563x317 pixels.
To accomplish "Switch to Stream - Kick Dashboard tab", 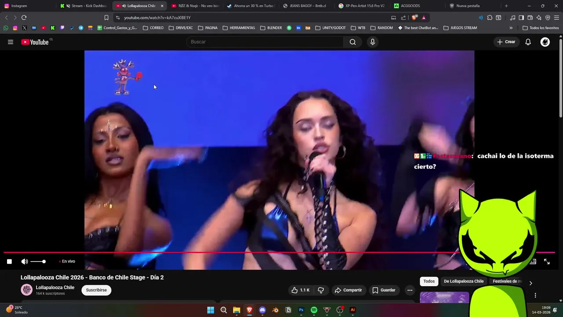I will pyautogui.click(x=84, y=6).
